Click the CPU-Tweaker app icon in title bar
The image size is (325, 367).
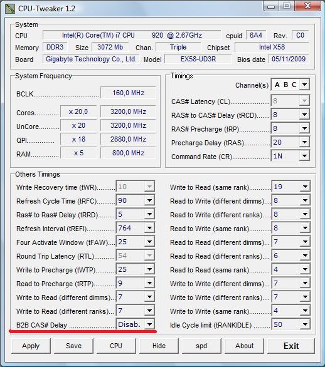pos(10,8)
